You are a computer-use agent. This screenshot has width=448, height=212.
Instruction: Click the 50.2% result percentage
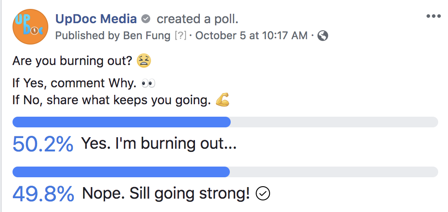(43, 144)
